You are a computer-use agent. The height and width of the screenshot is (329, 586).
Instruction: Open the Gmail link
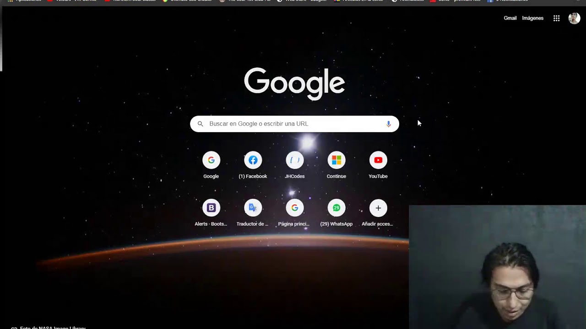click(x=510, y=18)
